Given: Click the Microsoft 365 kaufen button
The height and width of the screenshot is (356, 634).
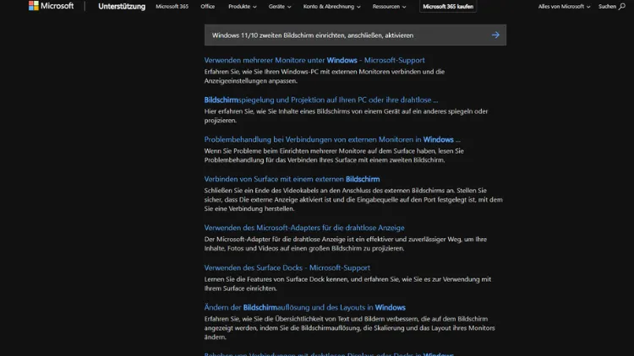Looking at the screenshot, I should pos(448,7).
